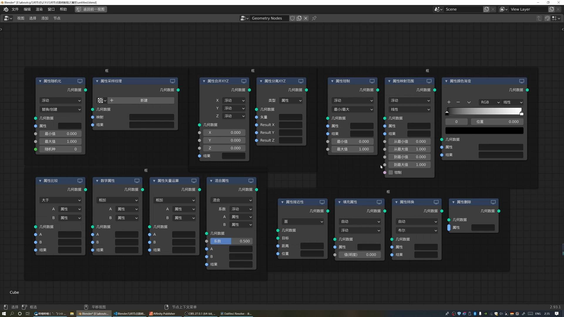Viewport: 564px width, 317px height.
Task: Remove color stop with minus icon
Action: point(458,102)
